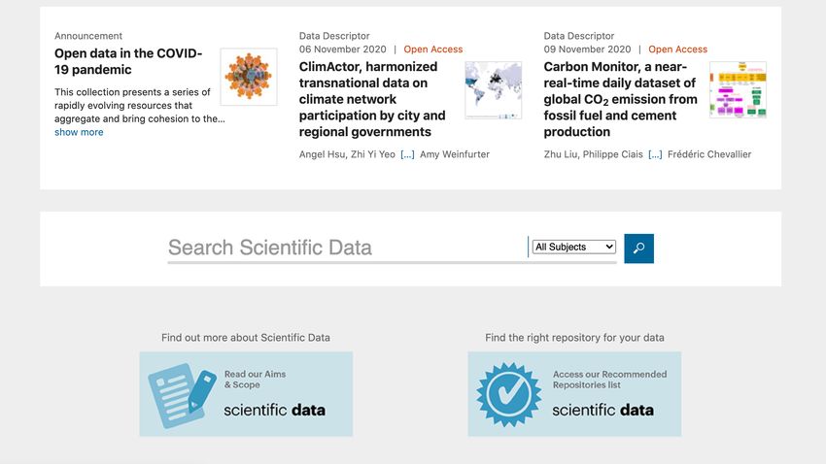This screenshot has height=464, width=826.
Task: Open the Access our Recommended Repositories list banner
Action: 574,394
